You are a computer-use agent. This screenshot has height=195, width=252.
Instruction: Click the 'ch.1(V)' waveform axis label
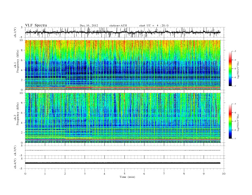15,32
